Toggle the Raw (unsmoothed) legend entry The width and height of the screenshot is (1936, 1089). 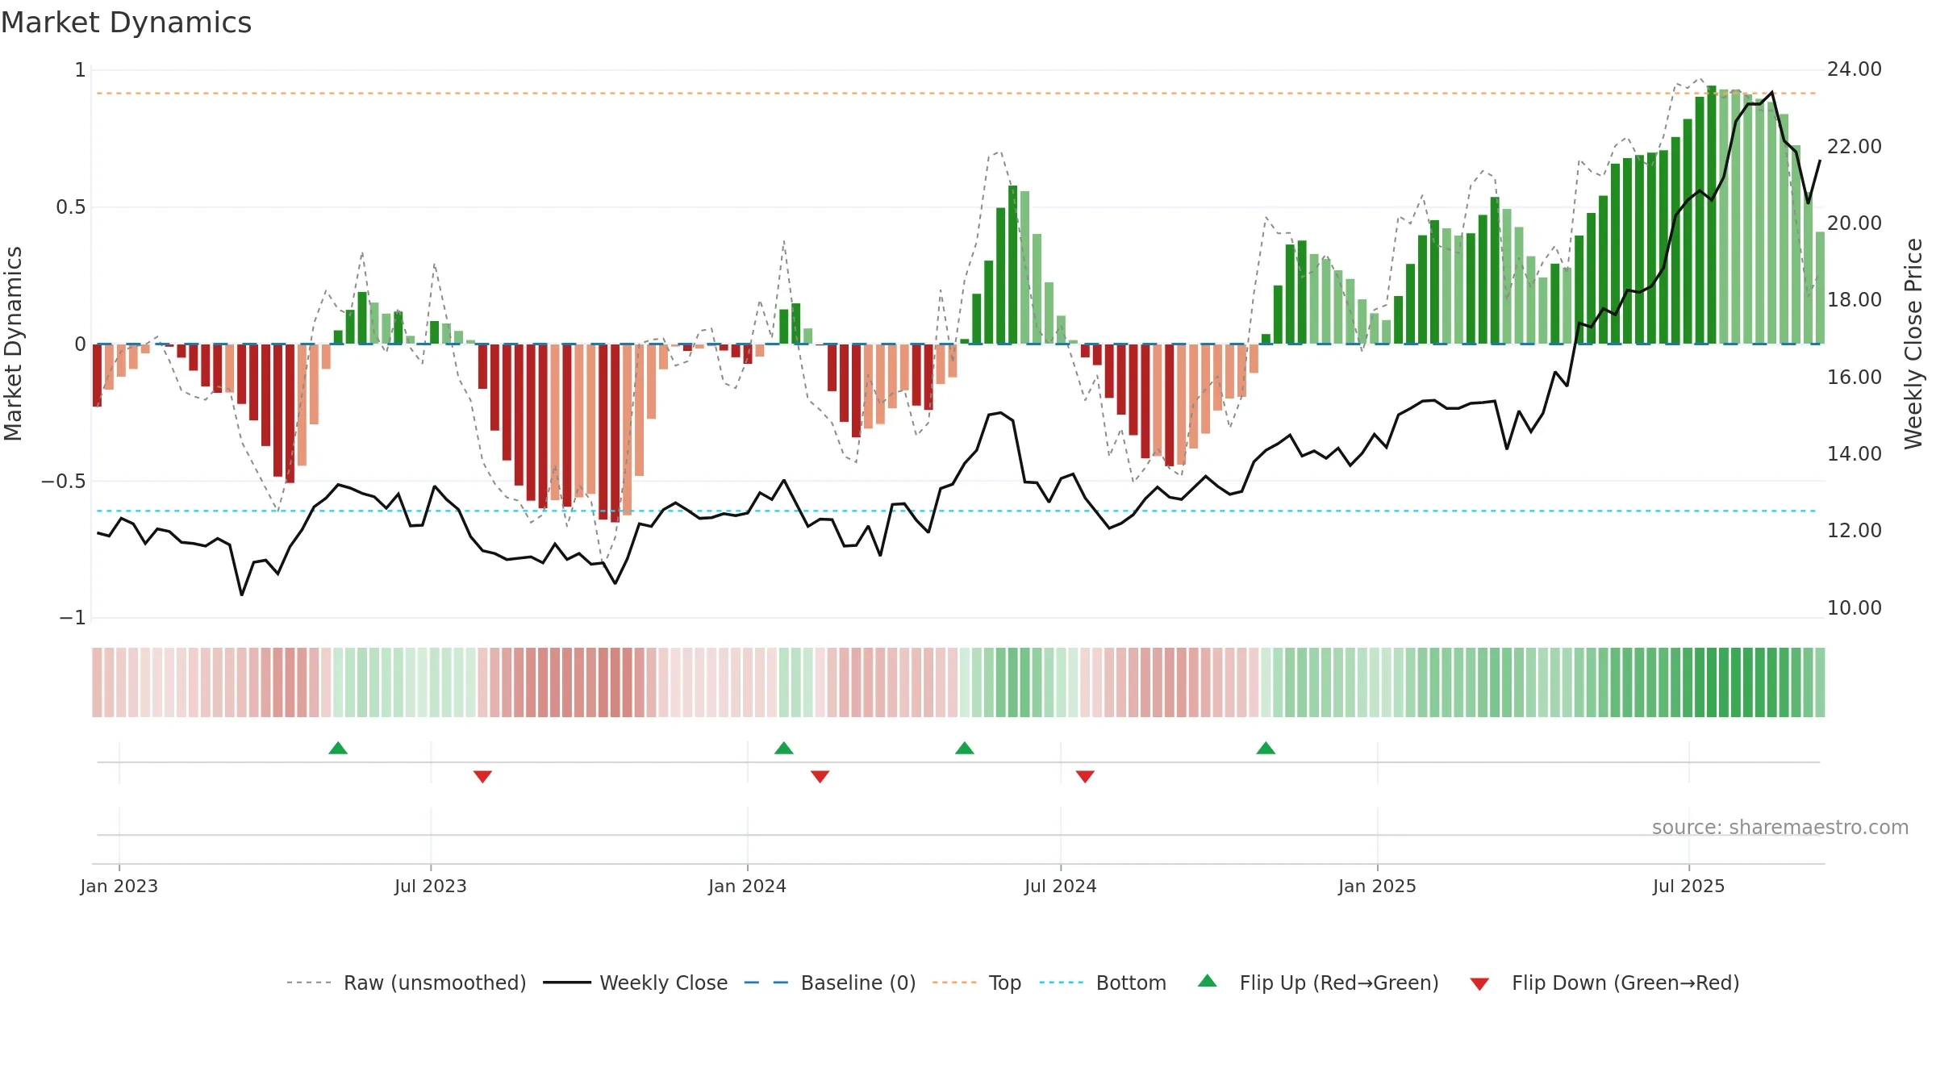coord(406,983)
